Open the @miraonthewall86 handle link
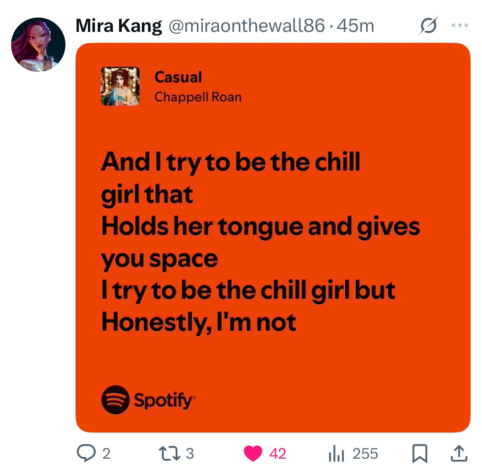 click(247, 25)
